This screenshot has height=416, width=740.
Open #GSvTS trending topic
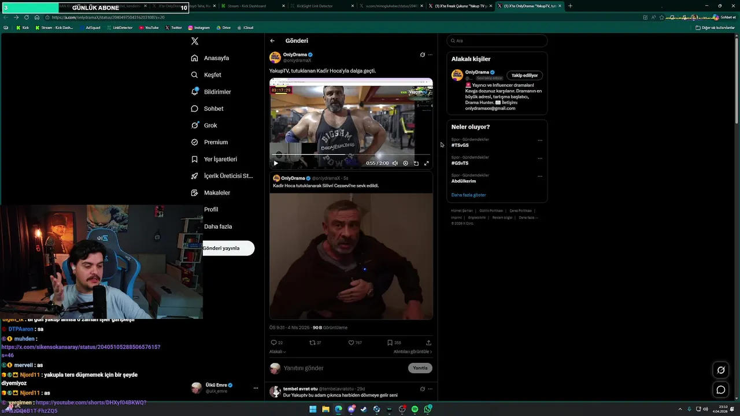tap(460, 163)
